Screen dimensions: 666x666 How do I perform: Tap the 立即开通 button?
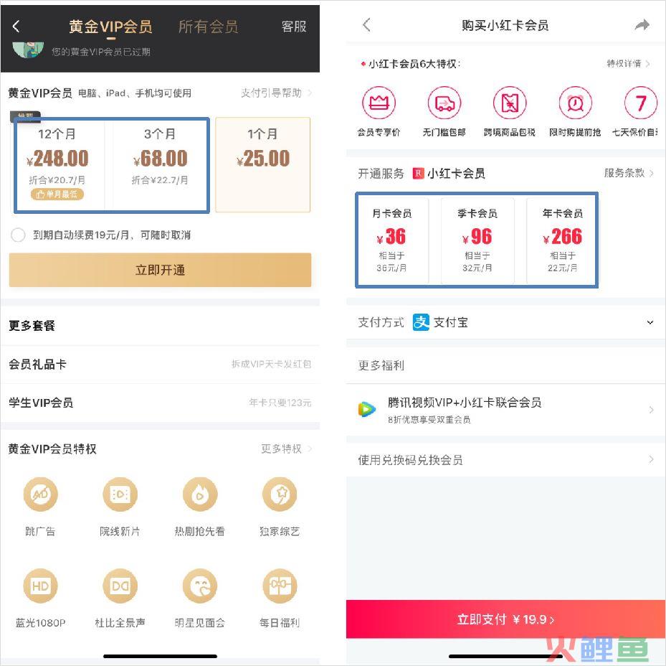(160, 270)
